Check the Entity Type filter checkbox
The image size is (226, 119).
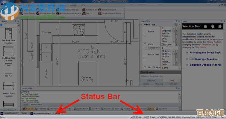click(145, 58)
